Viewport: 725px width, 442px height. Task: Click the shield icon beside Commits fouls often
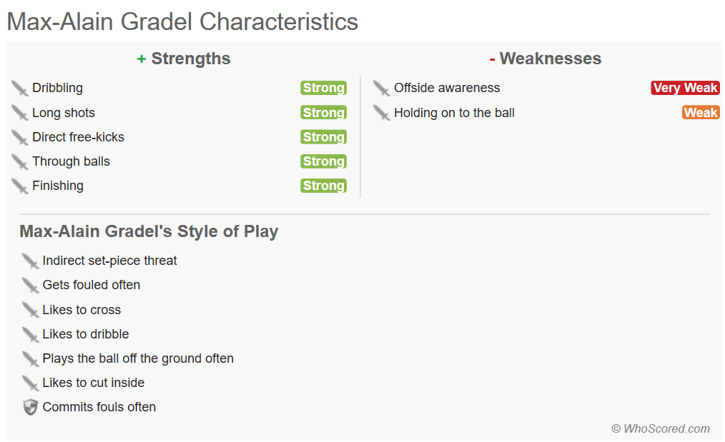tap(30, 407)
